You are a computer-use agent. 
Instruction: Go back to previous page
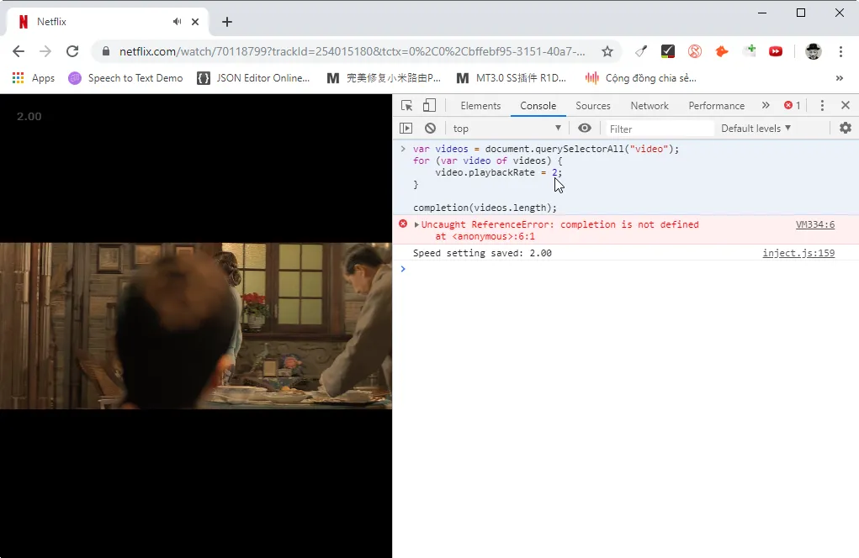click(19, 51)
